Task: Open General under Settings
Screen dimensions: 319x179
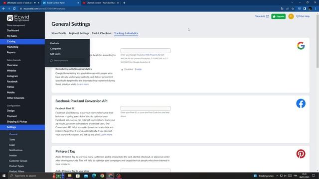Action: coord(13,134)
